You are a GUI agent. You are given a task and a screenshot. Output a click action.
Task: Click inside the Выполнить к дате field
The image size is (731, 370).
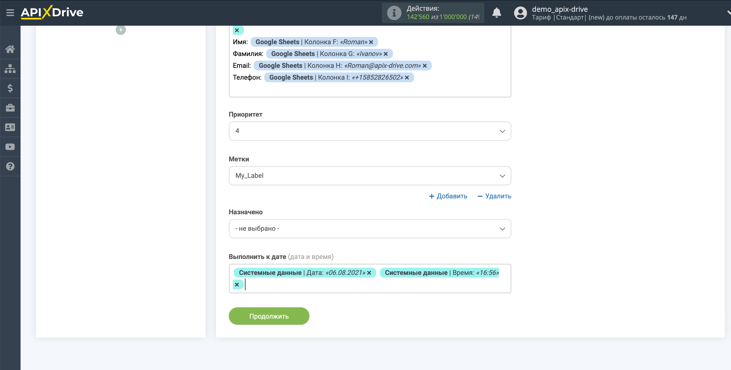coord(370,279)
